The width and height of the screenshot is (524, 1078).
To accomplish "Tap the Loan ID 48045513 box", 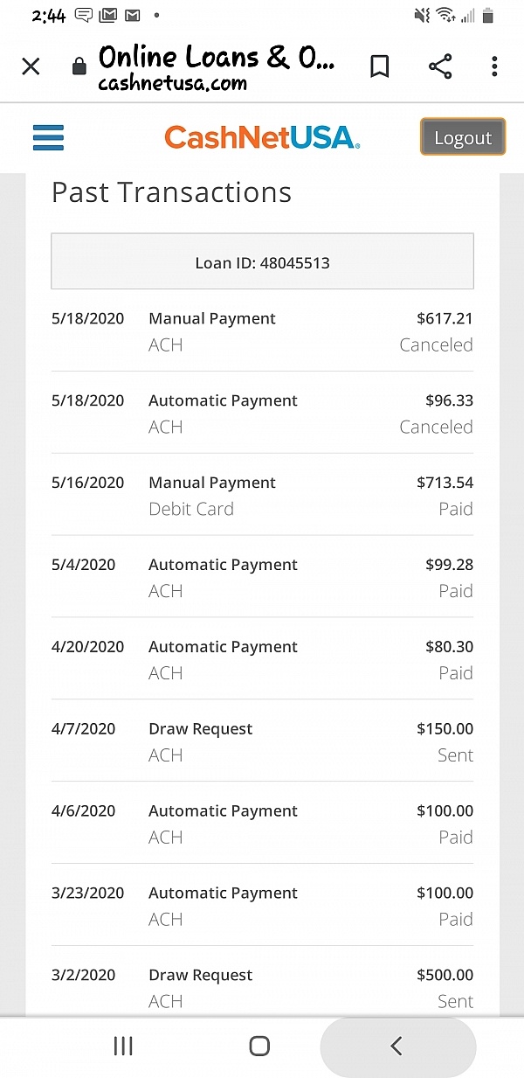I will pos(262,261).
